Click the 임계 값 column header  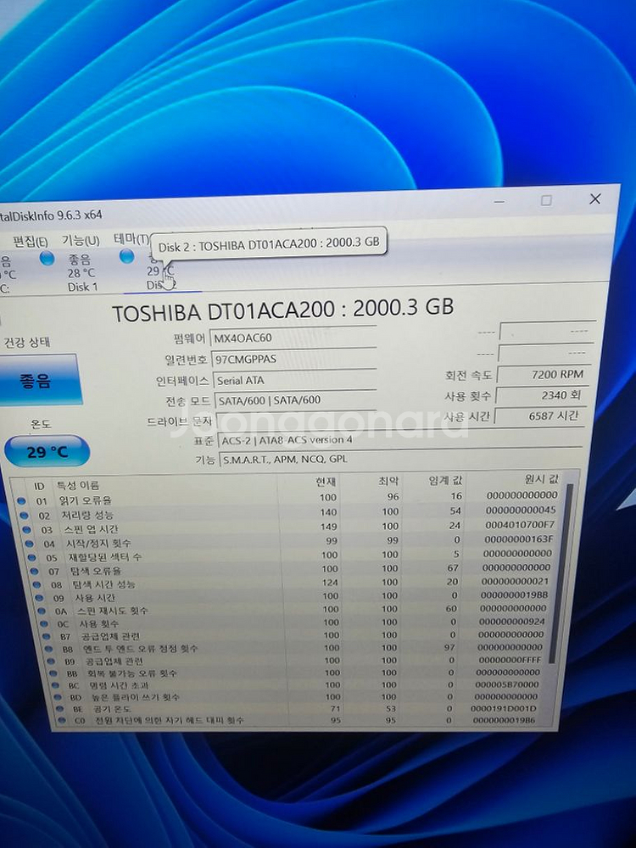446,480
